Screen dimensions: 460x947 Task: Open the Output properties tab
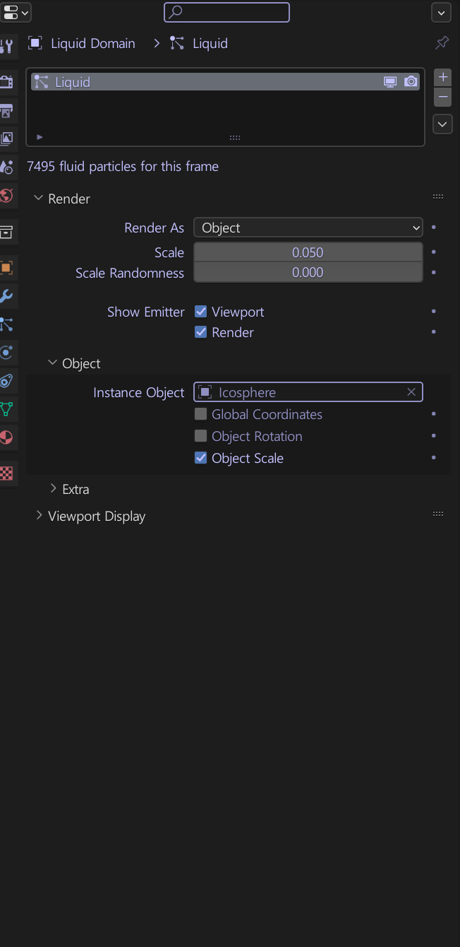(x=6, y=110)
